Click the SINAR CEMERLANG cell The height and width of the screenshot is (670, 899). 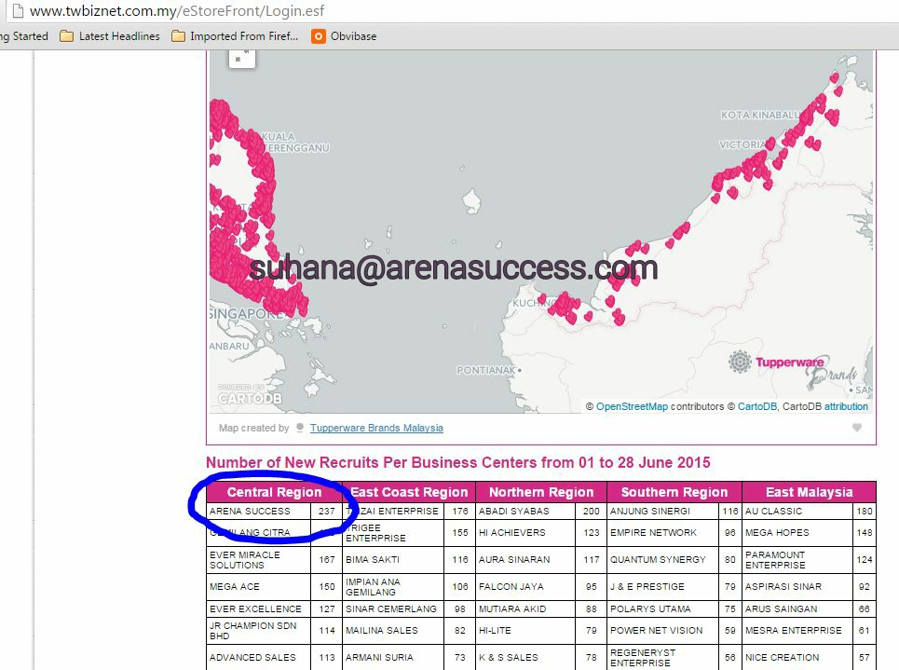tap(393, 608)
